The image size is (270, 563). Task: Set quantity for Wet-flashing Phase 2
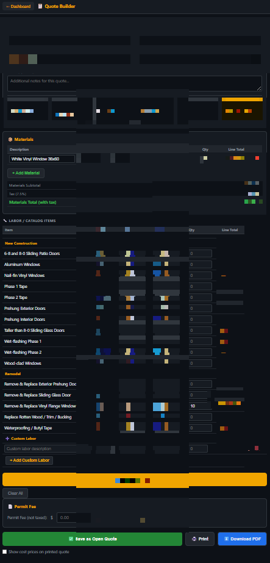coord(200,352)
